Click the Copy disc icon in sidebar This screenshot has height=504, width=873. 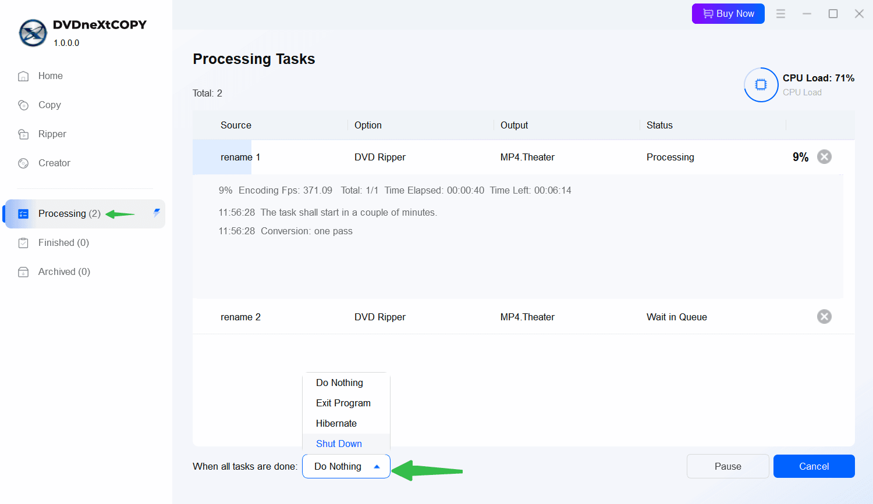click(x=23, y=105)
